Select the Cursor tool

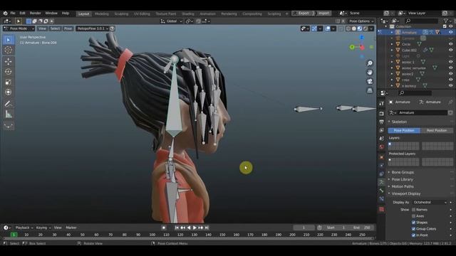point(9,50)
